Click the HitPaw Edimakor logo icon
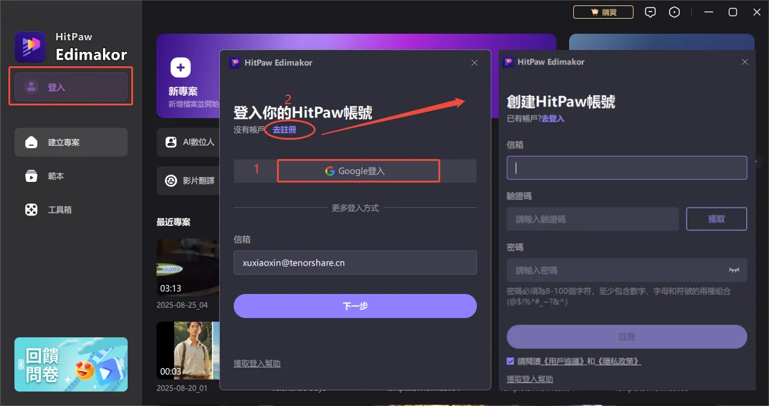Image resolution: width=769 pixels, height=406 pixels. point(30,47)
